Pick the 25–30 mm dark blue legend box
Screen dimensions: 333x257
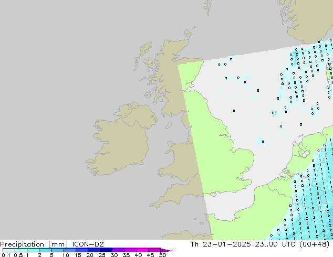point(106,250)
